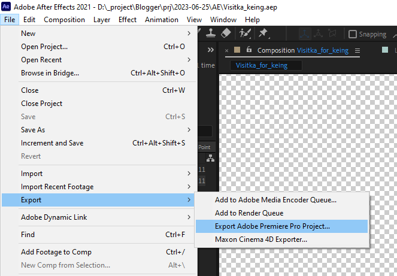Open the Composition panel hamburger menu

coord(357,51)
